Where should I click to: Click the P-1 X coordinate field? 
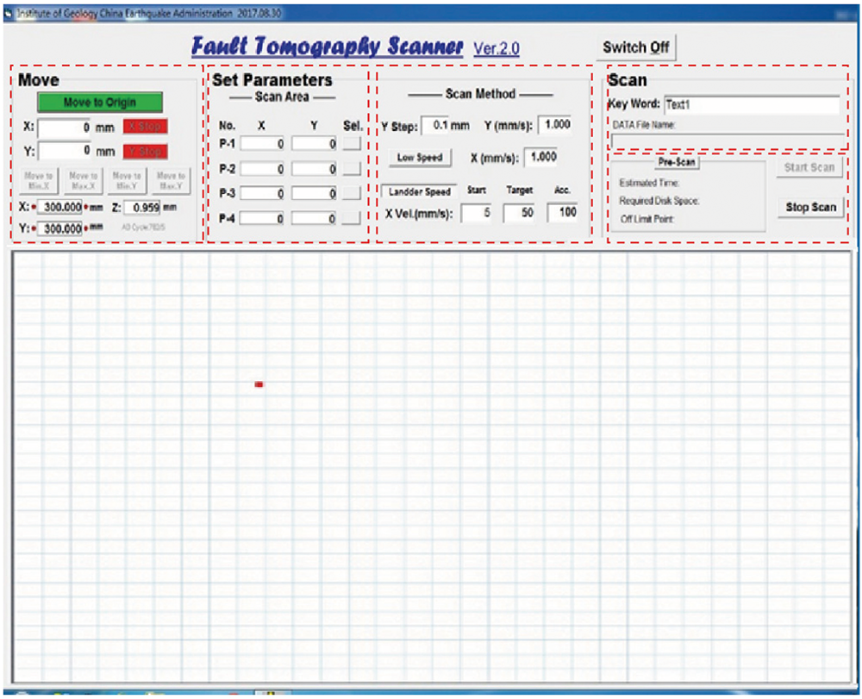(x=262, y=144)
